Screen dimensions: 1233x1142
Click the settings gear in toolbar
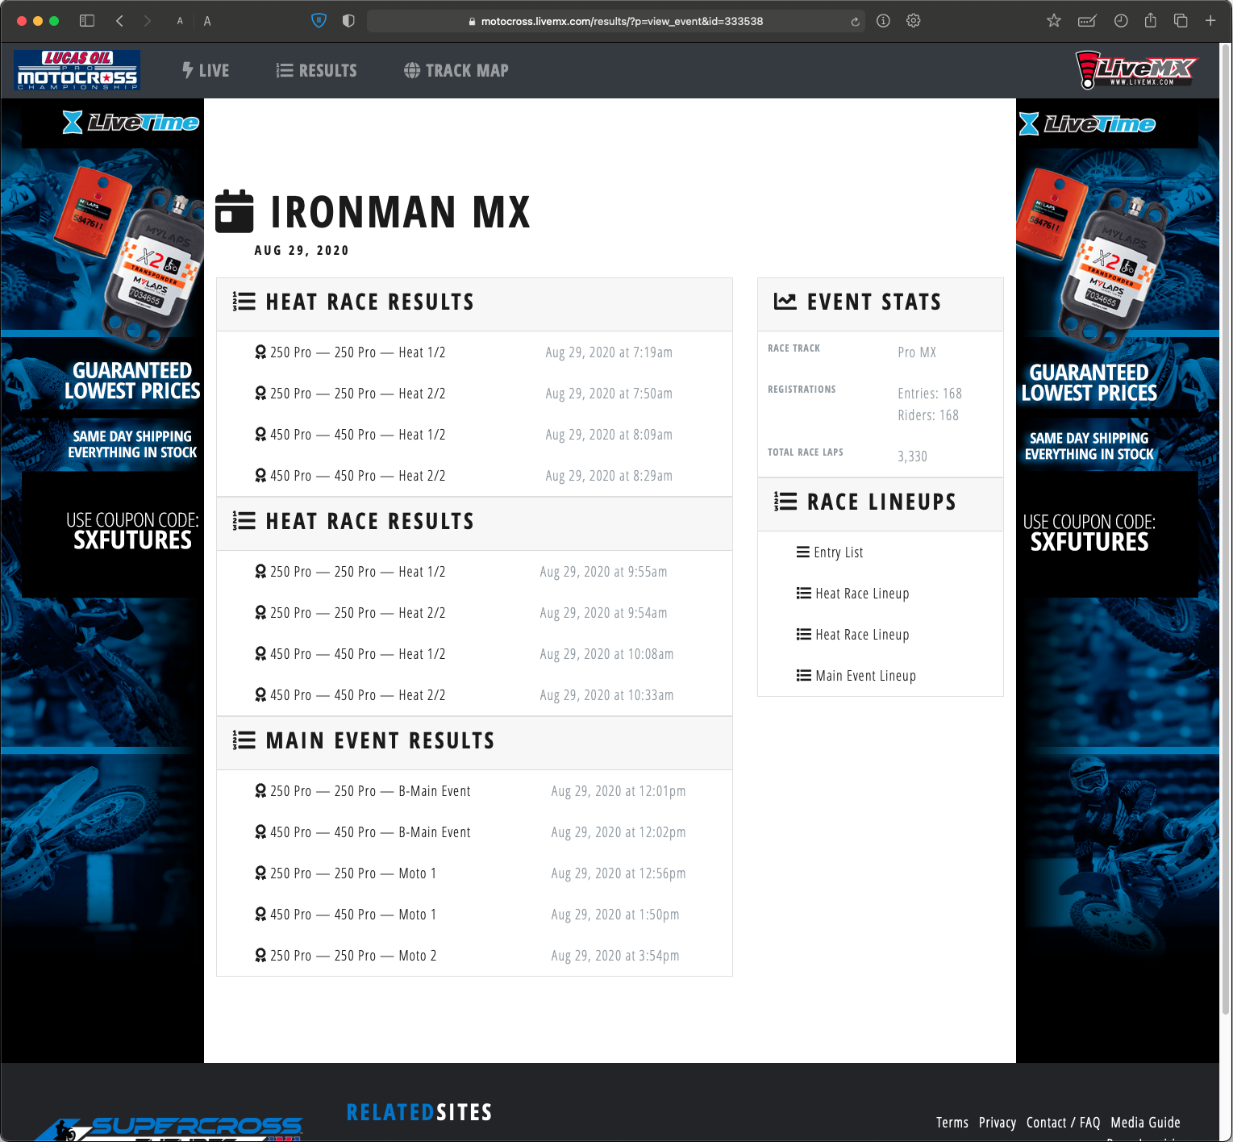click(913, 21)
